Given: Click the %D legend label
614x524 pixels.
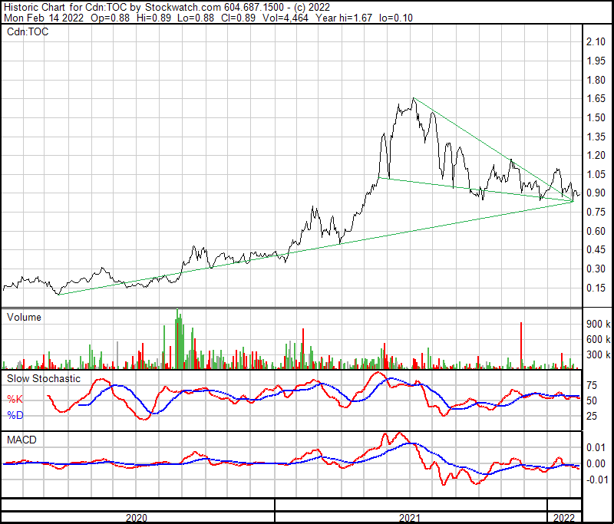Looking at the screenshot, I should 15,415.
